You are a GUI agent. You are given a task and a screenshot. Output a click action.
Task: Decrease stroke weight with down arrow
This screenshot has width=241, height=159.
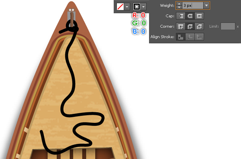pos(179,7)
